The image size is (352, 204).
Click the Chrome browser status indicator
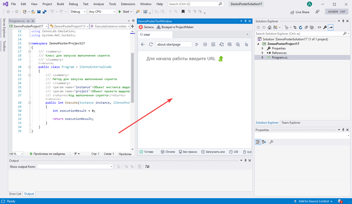tap(168, 152)
